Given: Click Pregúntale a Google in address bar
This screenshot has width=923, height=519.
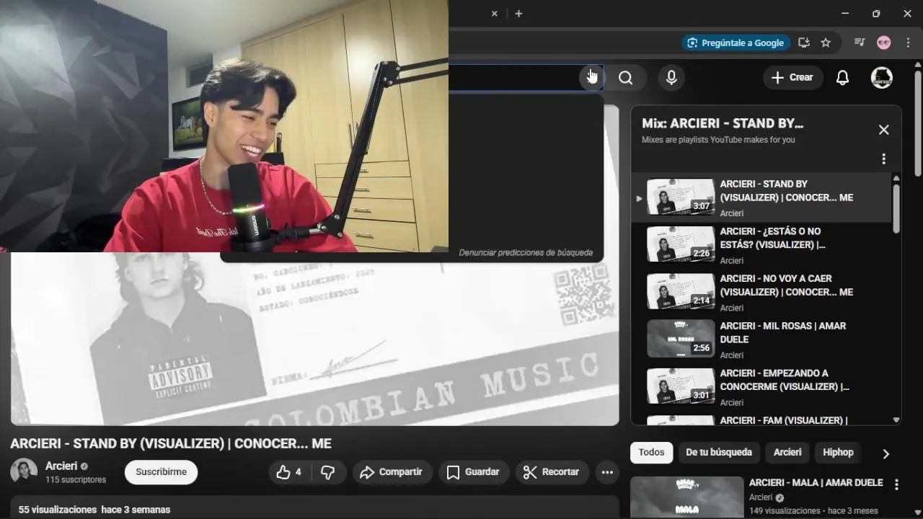Looking at the screenshot, I should [x=736, y=43].
